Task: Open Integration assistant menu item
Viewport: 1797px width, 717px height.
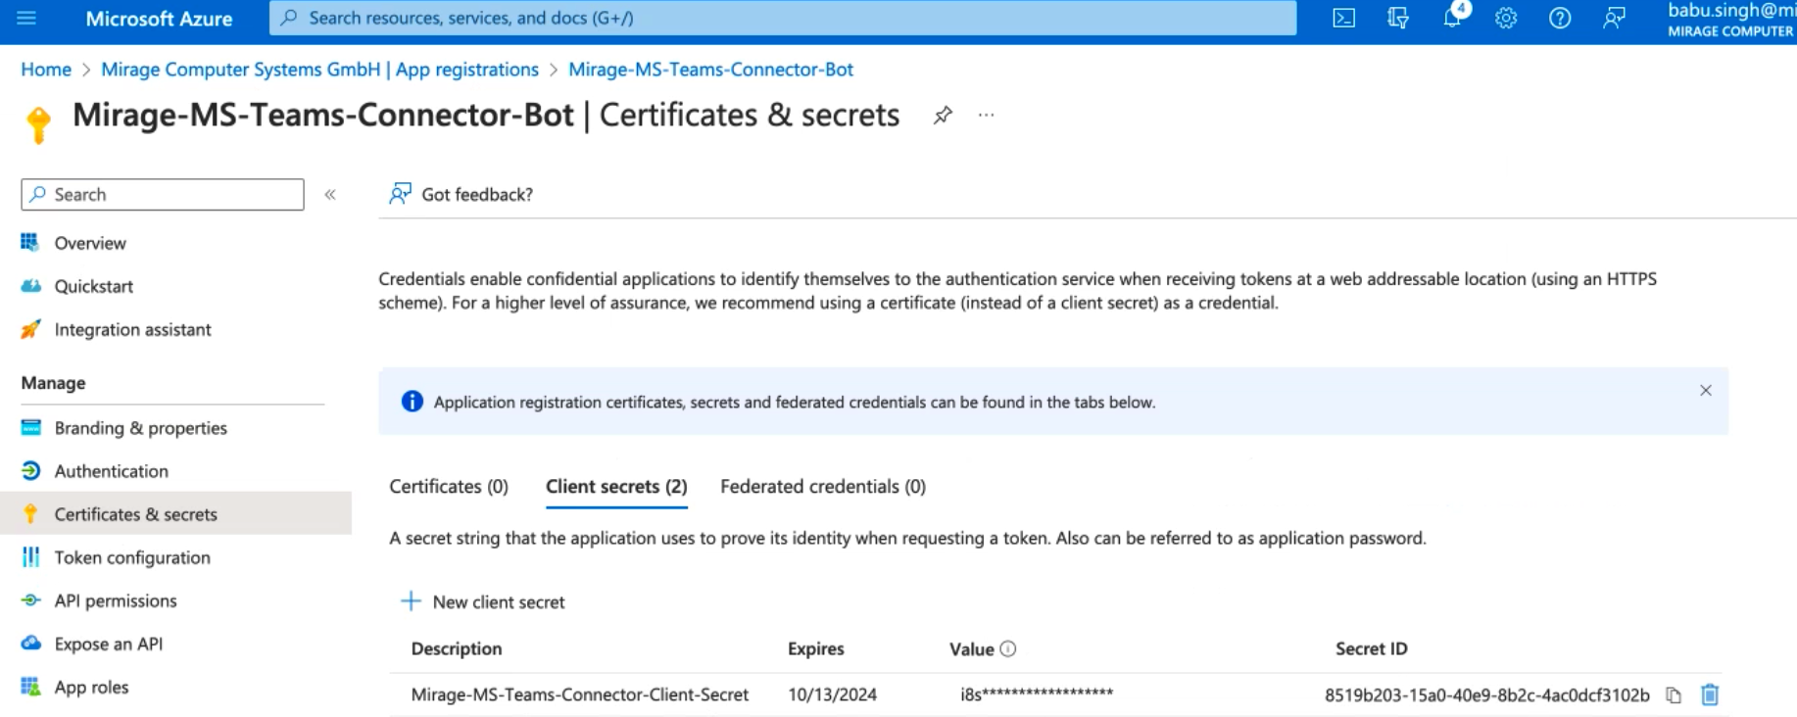Action: pyautogui.click(x=133, y=329)
